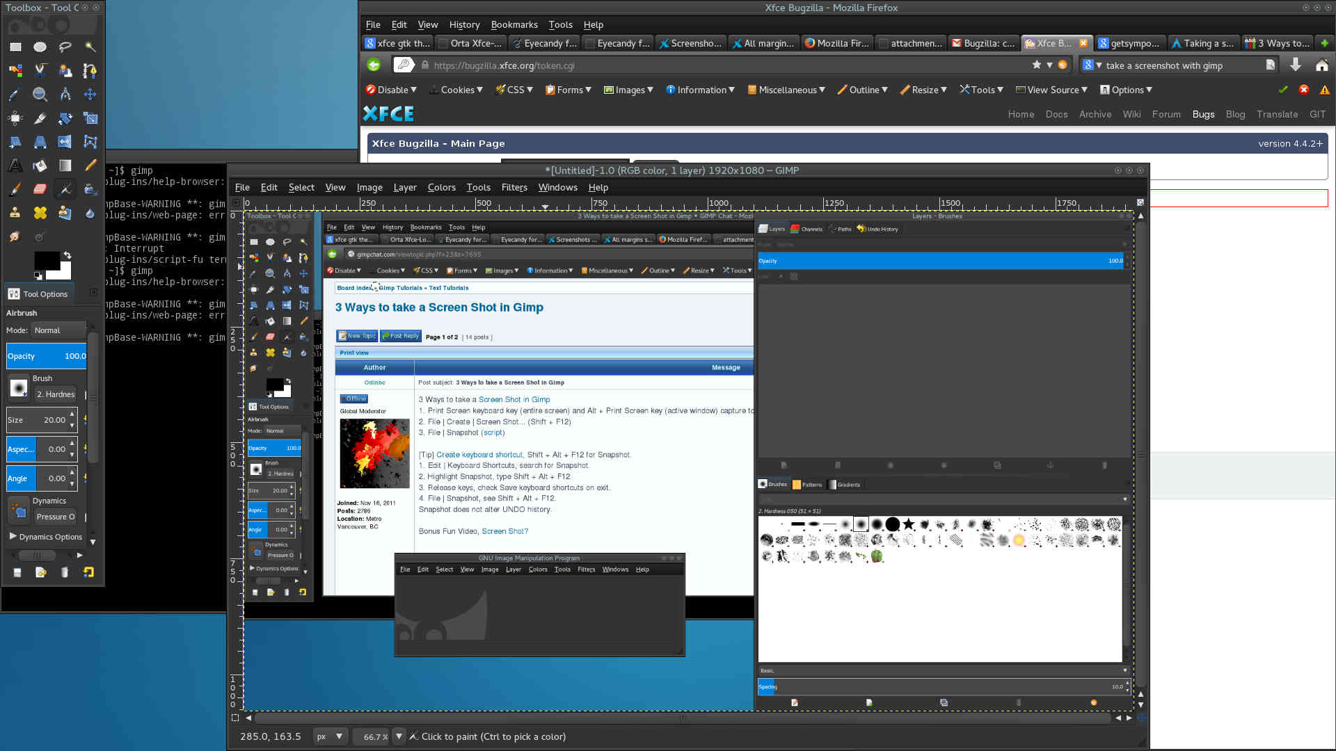Click the Forum link on Xfce site
Screen dimensions: 1336x751
tap(1166, 114)
